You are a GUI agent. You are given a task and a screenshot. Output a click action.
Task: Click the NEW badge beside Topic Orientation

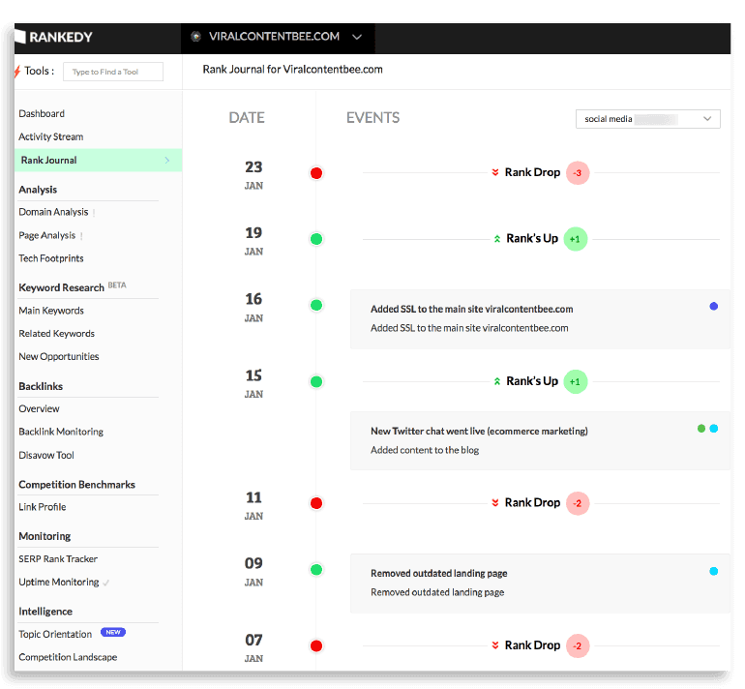click(x=113, y=633)
